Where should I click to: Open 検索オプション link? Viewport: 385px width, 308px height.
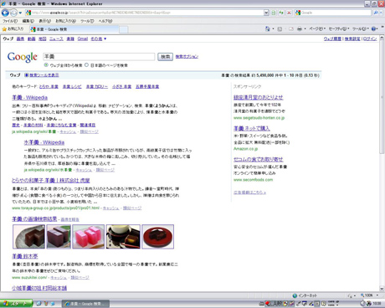click(187, 56)
